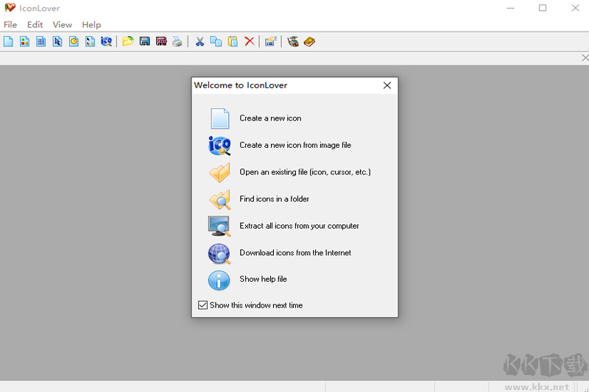This screenshot has height=392, width=589.
Task: Click the copy icon in toolbar
Action: coord(216,42)
